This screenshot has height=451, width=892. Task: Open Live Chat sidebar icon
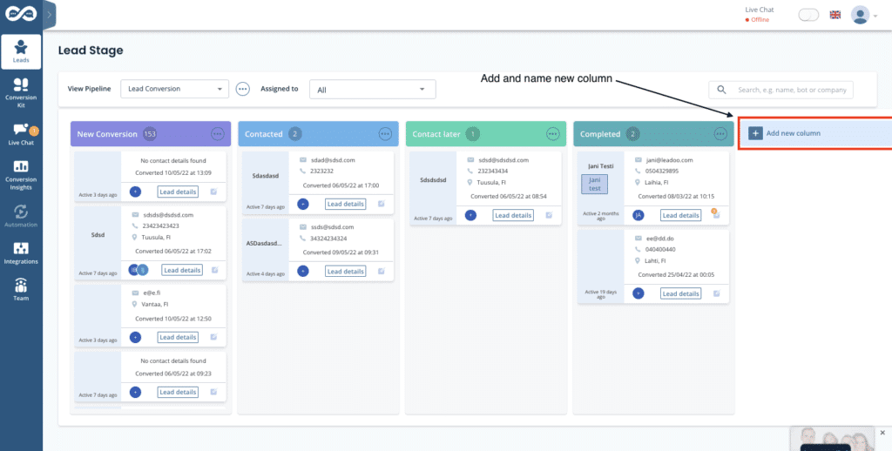(21, 133)
